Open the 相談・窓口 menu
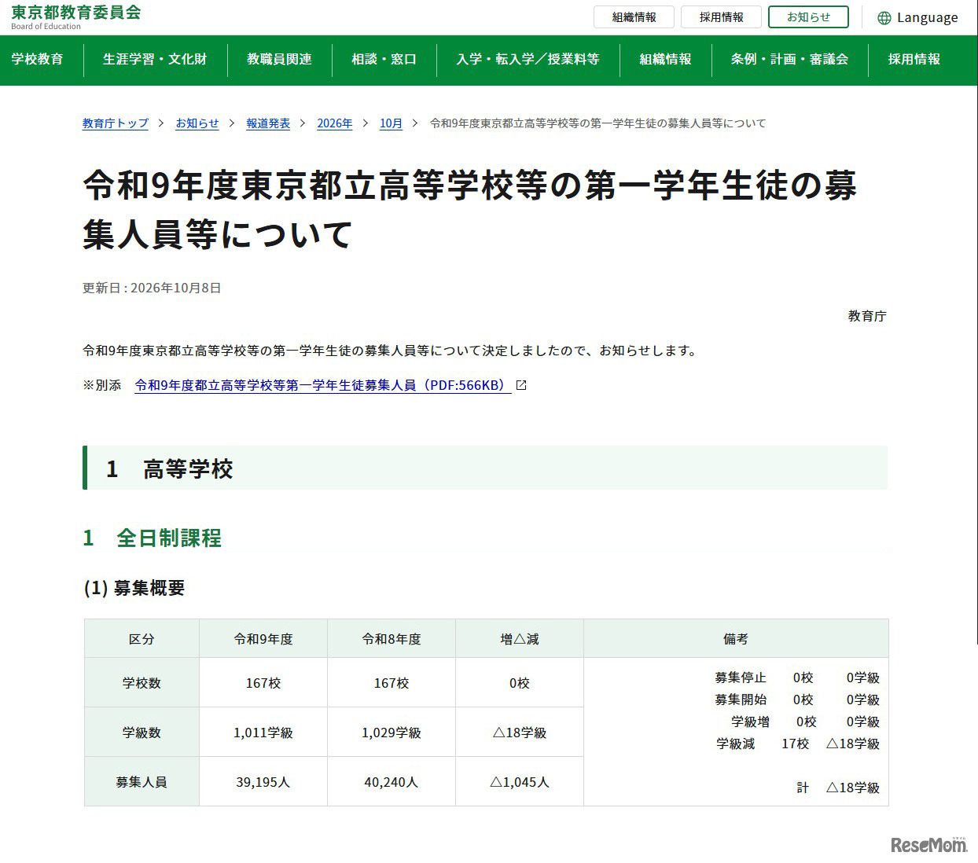Image resolution: width=978 pixels, height=863 pixels. coord(384,59)
